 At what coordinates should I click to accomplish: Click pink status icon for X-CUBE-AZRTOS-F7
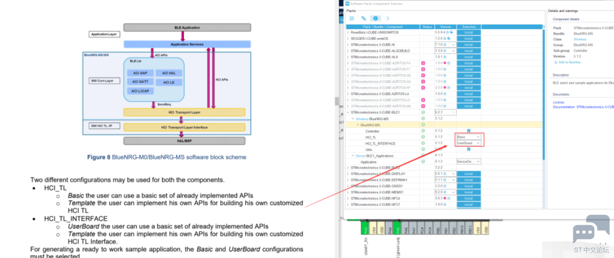coord(423,69)
